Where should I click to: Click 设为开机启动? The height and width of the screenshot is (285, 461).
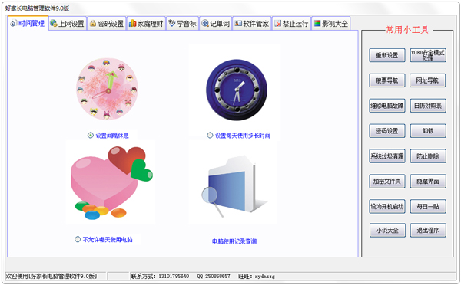click(x=387, y=206)
